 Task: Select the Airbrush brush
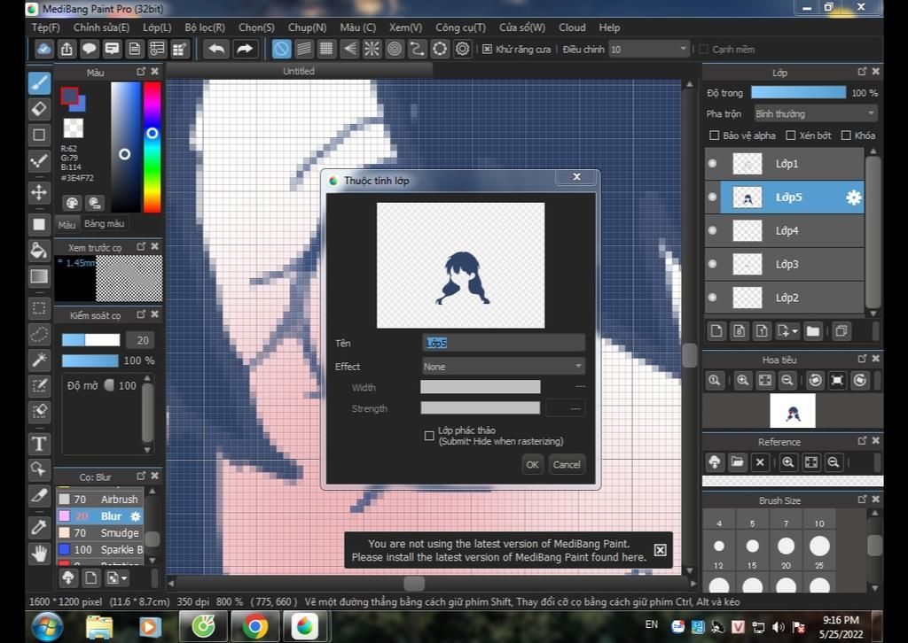tap(99, 499)
